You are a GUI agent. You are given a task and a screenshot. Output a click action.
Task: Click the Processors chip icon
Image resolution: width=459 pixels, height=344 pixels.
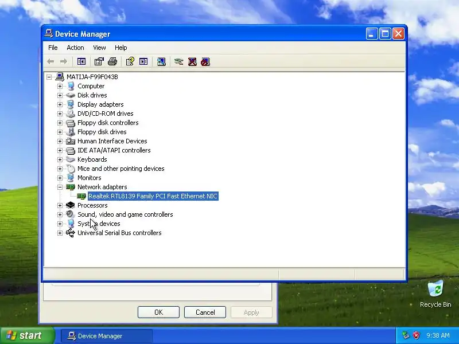[70, 205]
